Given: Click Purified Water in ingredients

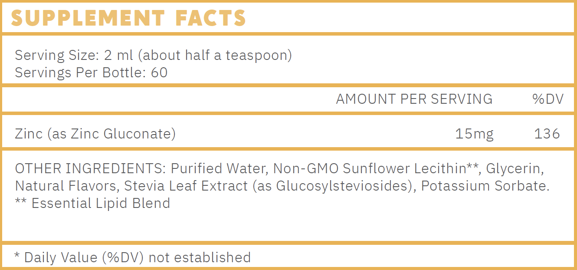Looking at the screenshot, I should 220,168.
